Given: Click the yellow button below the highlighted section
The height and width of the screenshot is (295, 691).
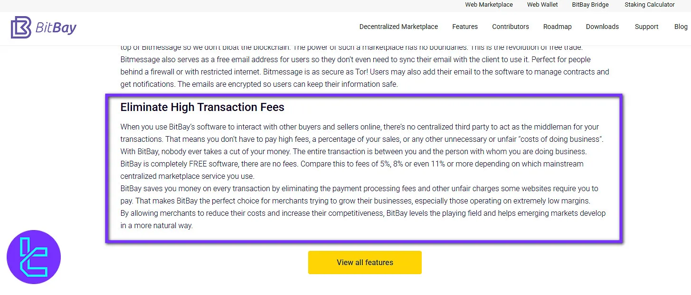Looking at the screenshot, I should [364, 262].
